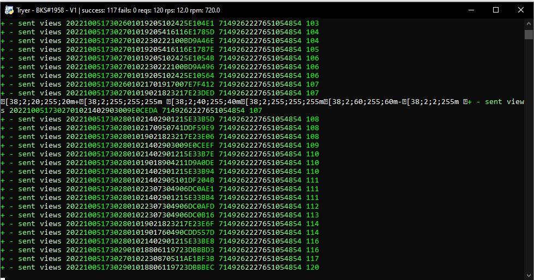Click the log line with ID ending D9A0DE
This screenshot has width=534, height=280.
click(x=160, y=163)
